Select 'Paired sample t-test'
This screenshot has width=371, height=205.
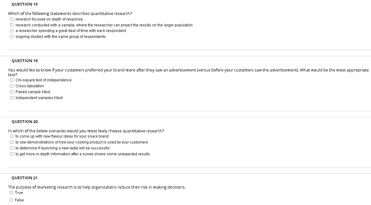click(12, 92)
